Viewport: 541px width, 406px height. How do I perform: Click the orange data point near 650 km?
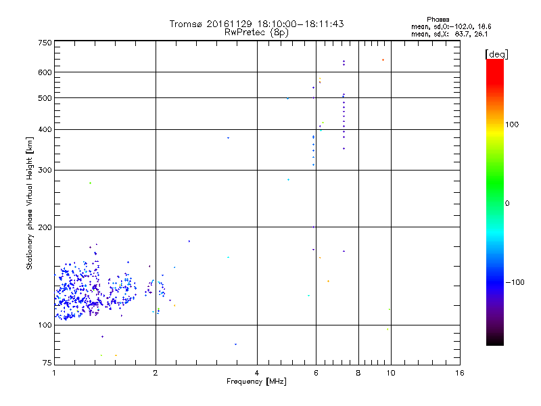(x=383, y=60)
